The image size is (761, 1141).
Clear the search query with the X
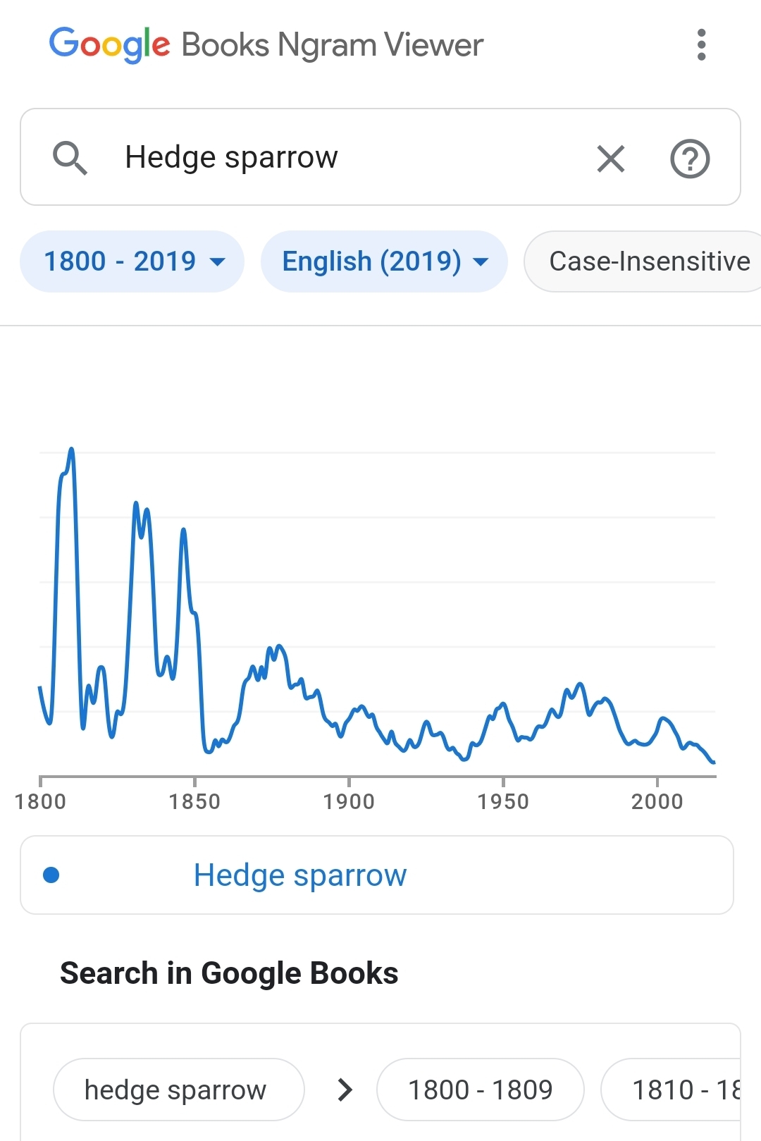(610, 158)
